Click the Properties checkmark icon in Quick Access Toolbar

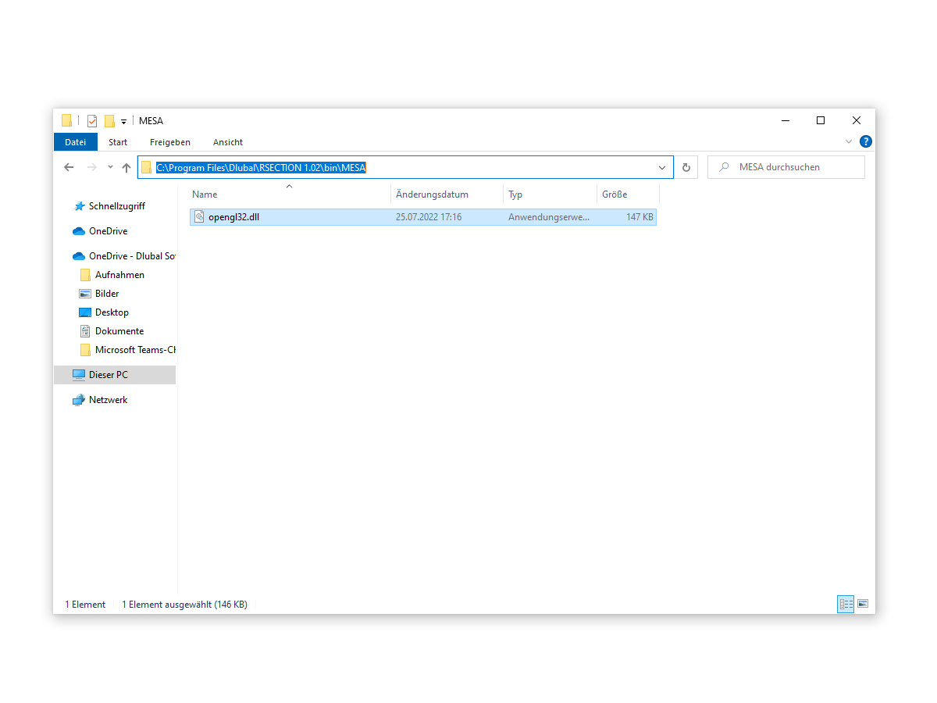pyautogui.click(x=91, y=120)
